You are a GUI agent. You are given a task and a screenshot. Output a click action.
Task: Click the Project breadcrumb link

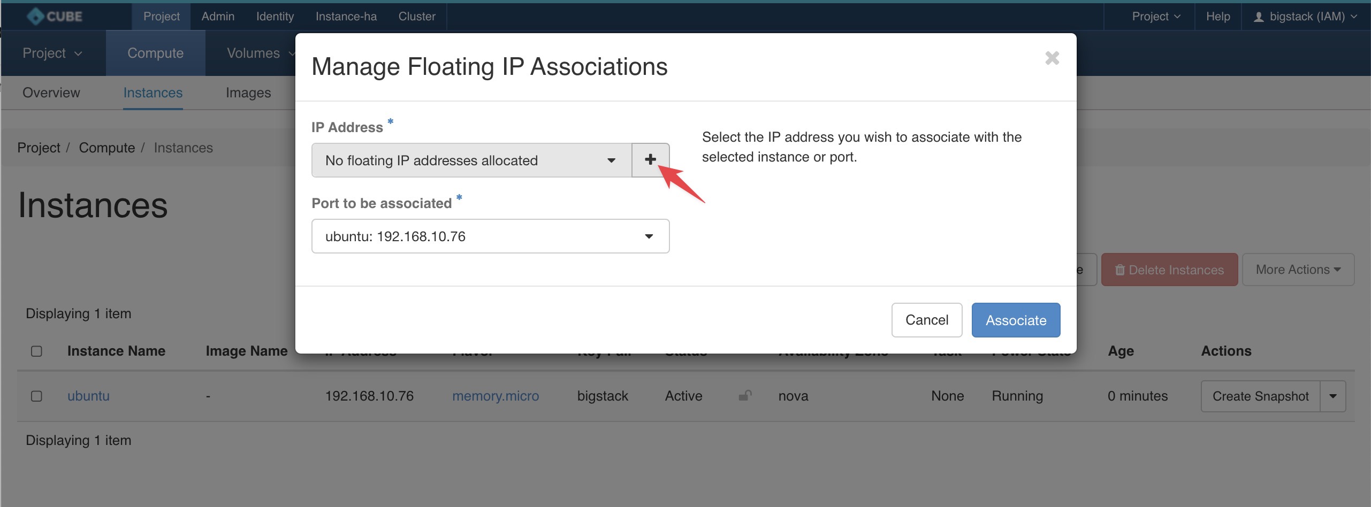pyautogui.click(x=39, y=148)
